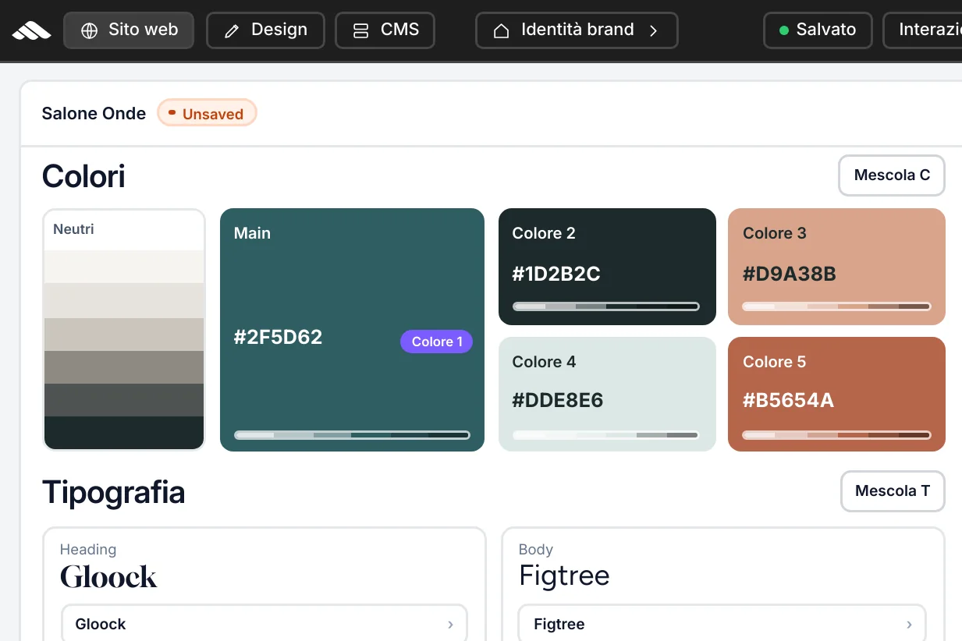This screenshot has height=641, width=962.
Task: Click the large Gloock heading preview
Action: tap(108, 577)
